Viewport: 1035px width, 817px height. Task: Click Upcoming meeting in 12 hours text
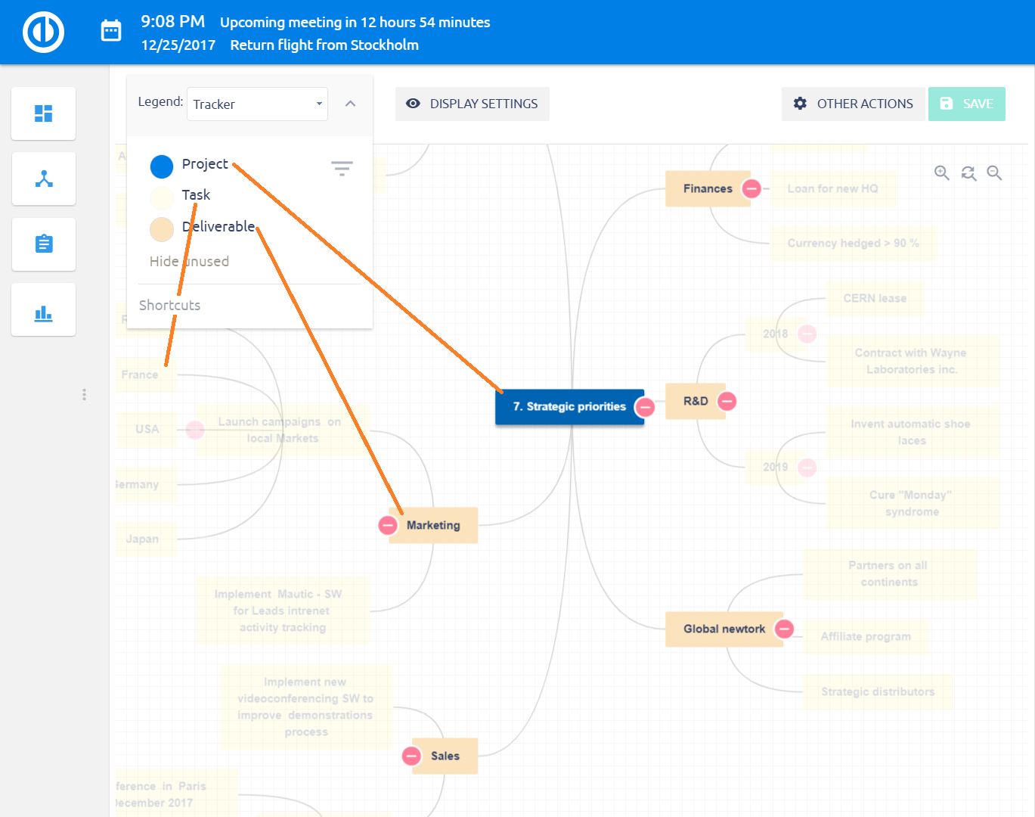click(x=355, y=23)
